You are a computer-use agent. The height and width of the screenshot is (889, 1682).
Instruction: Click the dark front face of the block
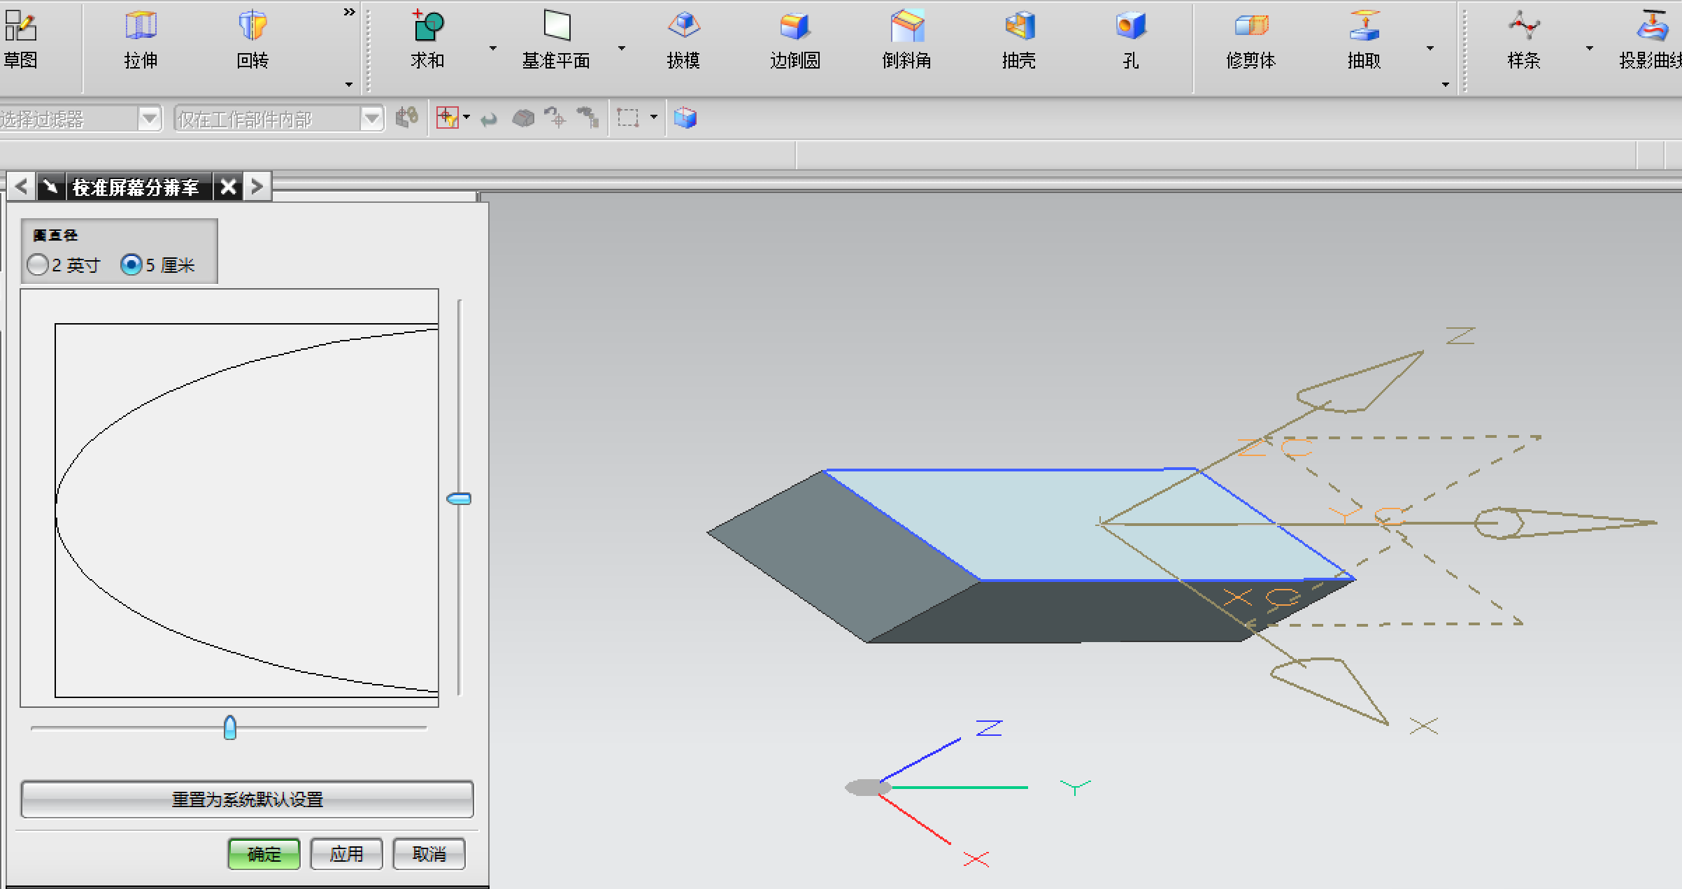pos(1091,611)
